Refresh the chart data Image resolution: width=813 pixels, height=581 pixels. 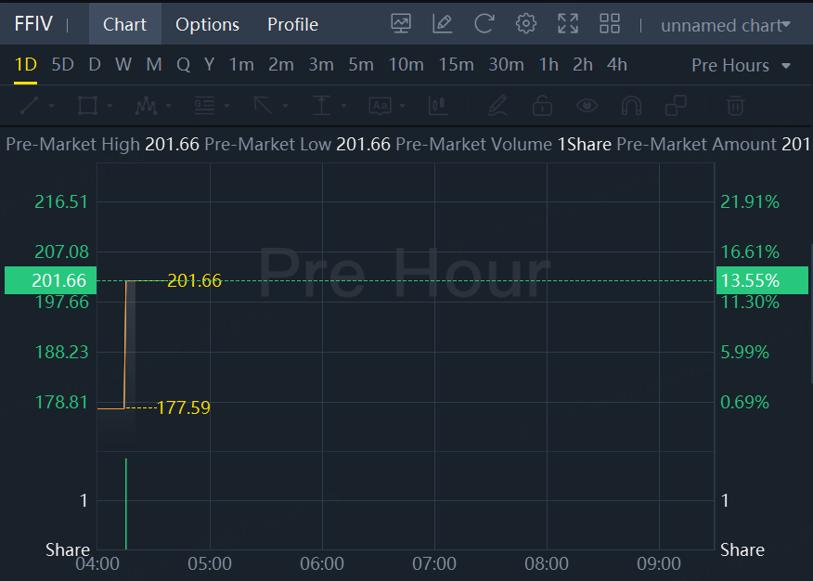pyautogui.click(x=484, y=24)
